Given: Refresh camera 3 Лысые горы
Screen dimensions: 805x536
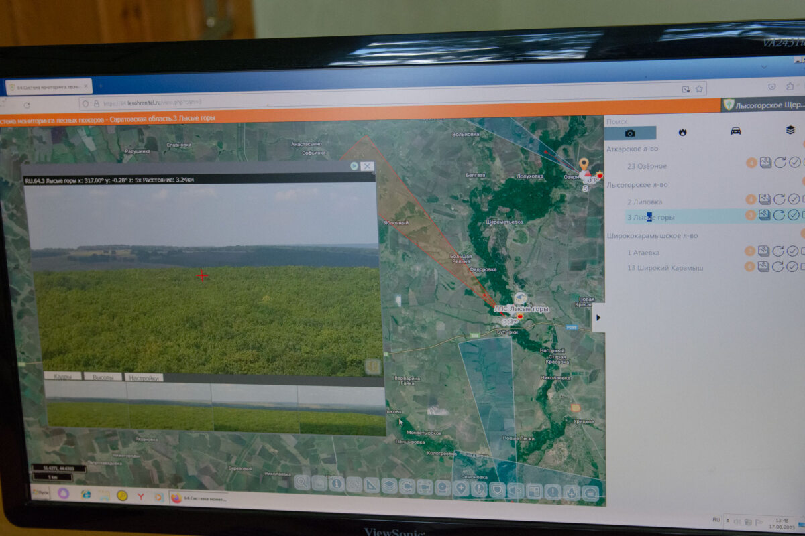Looking at the screenshot, I should pyautogui.click(x=780, y=215).
